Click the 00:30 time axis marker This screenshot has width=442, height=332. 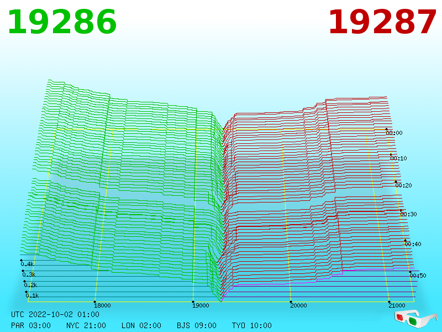tap(408, 214)
